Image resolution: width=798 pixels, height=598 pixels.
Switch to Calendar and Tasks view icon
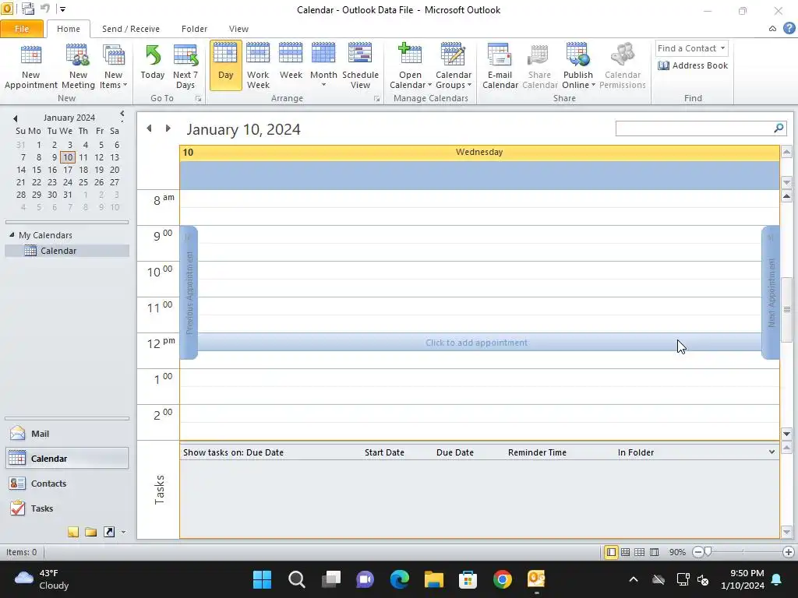[626, 552]
